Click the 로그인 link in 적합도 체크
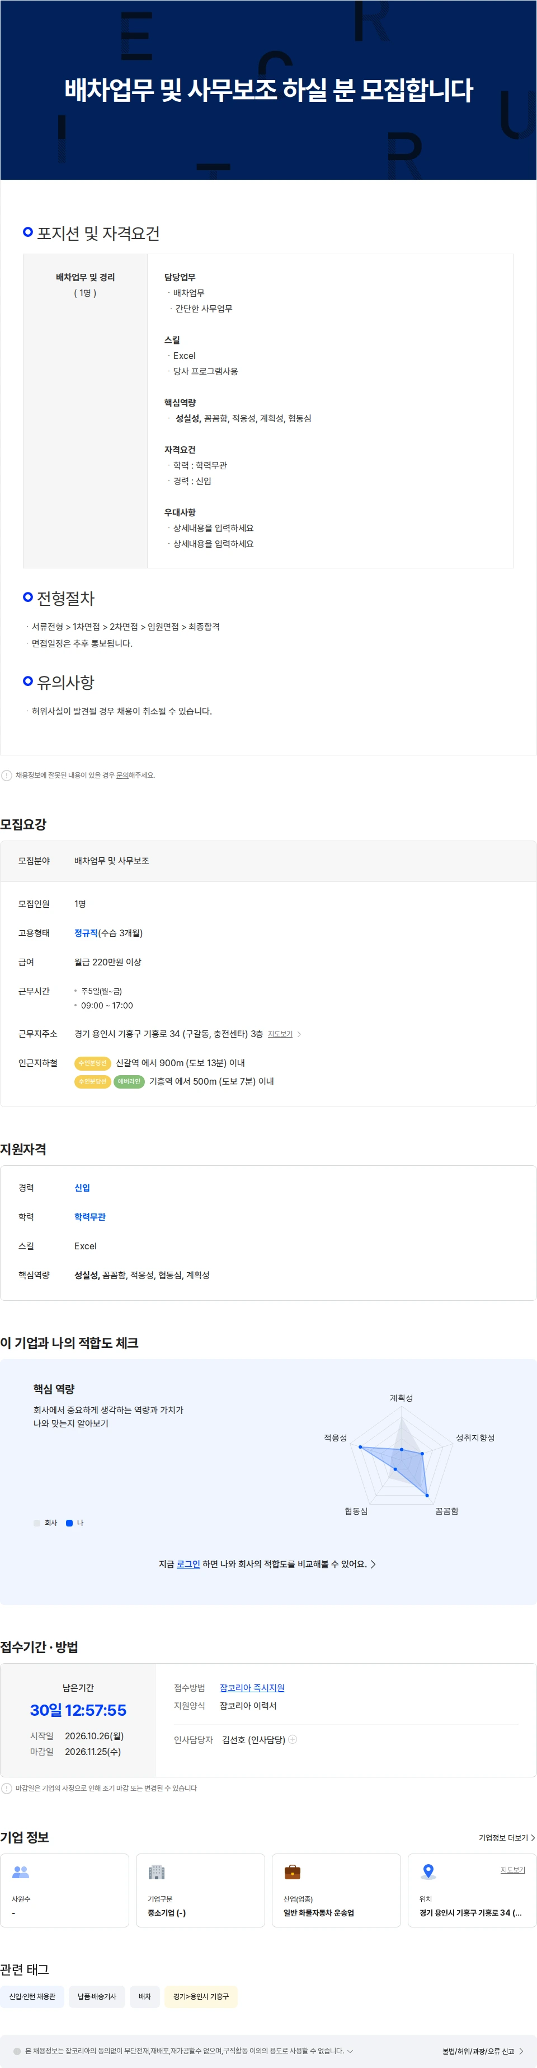 tap(189, 1564)
